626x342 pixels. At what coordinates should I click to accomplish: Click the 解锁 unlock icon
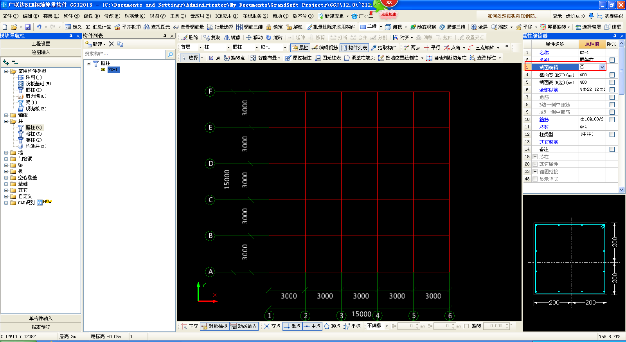click(294, 27)
